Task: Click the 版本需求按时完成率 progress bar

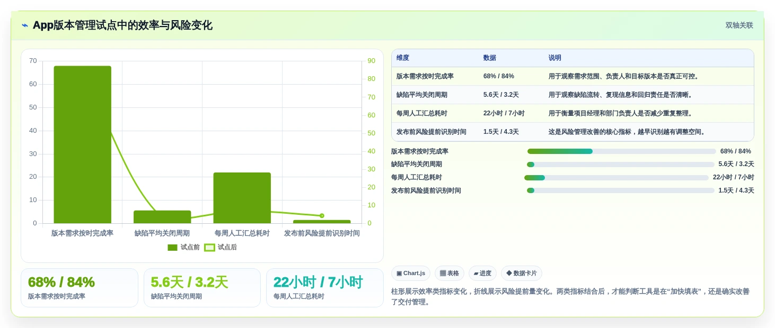Action: [x=622, y=151]
